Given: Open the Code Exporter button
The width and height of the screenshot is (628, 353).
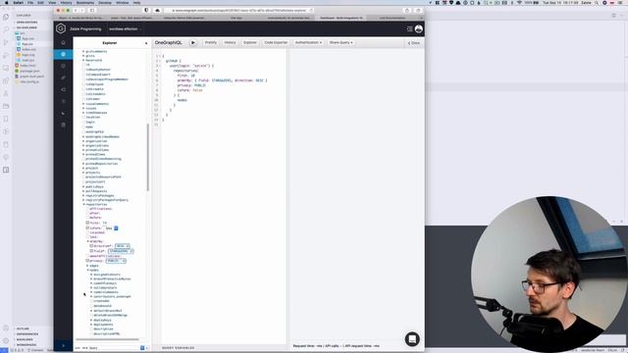Looking at the screenshot, I should (276, 42).
